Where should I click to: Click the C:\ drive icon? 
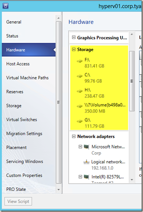click(80, 76)
